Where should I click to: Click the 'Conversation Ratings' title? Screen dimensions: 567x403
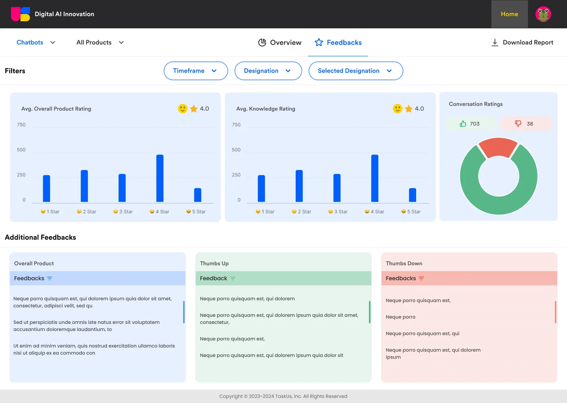[476, 104]
